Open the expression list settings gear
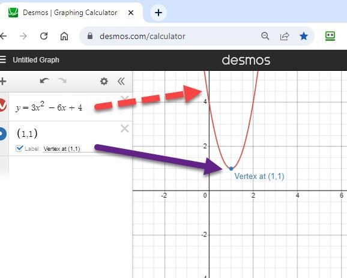The image size is (347, 278). [x=104, y=82]
